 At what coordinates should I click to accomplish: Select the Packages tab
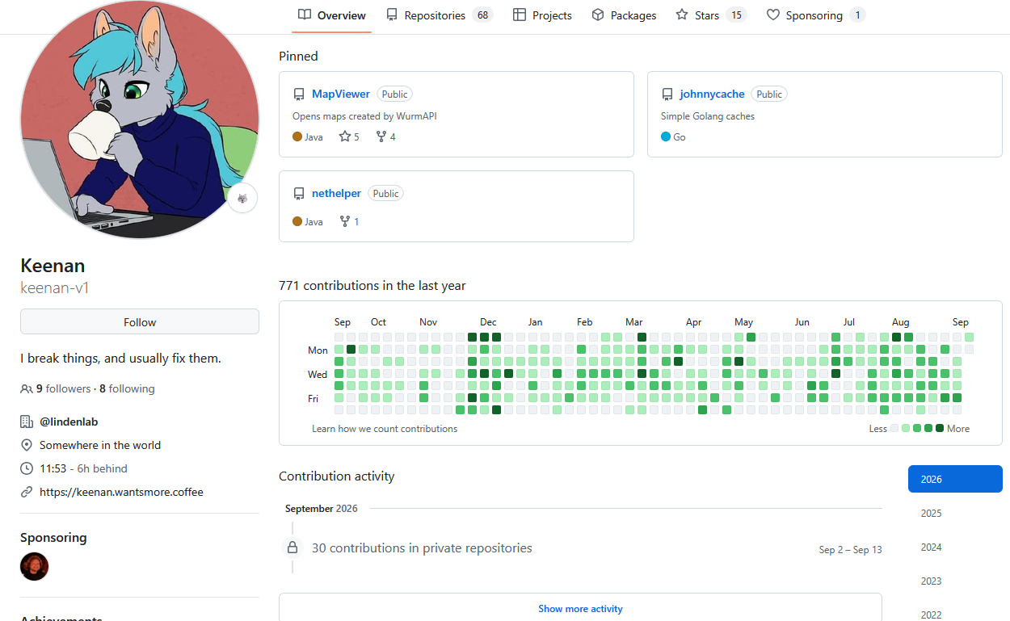tap(624, 15)
